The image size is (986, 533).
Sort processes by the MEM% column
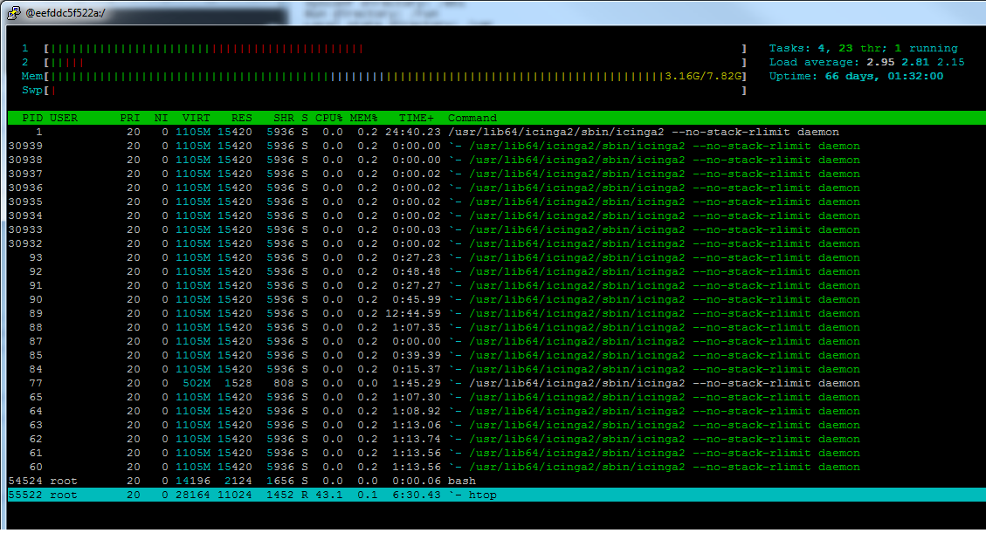362,118
